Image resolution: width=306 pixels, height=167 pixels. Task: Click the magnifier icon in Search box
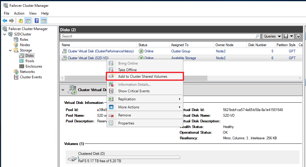pos(257,36)
